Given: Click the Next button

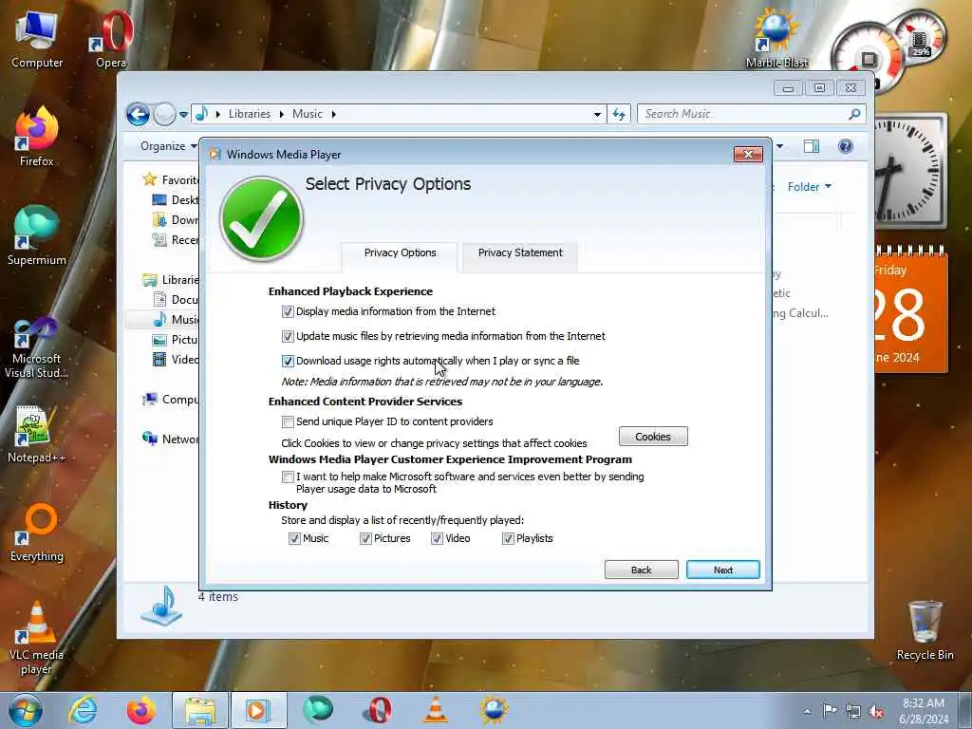Looking at the screenshot, I should click(x=722, y=570).
